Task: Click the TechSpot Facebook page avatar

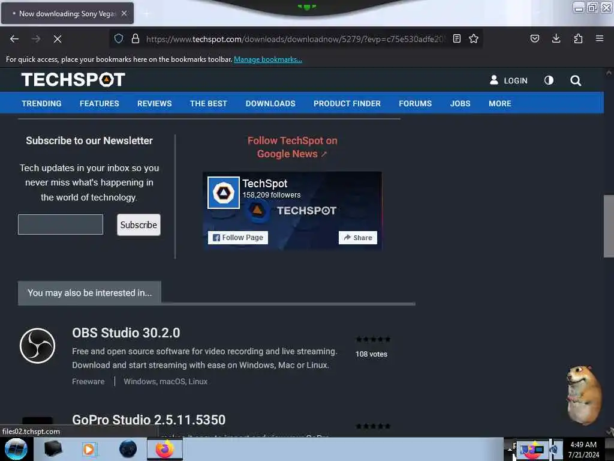Action: 224,193
